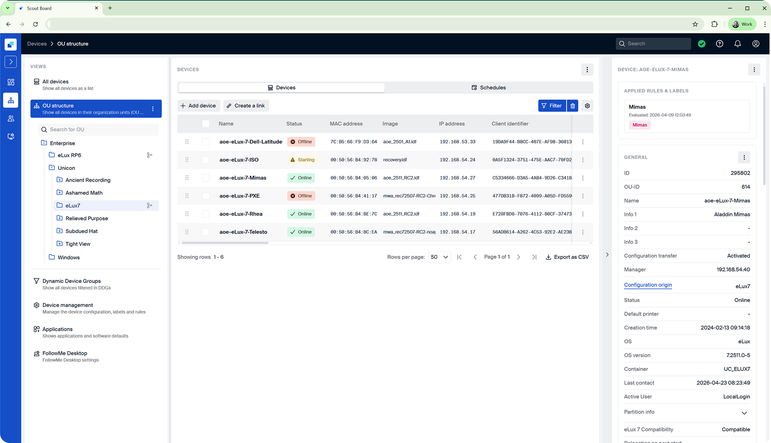The width and height of the screenshot is (771, 443).
Task: Export the table as CSV
Action: click(x=567, y=257)
